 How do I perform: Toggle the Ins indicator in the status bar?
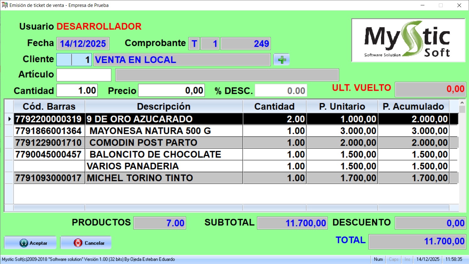point(407,259)
